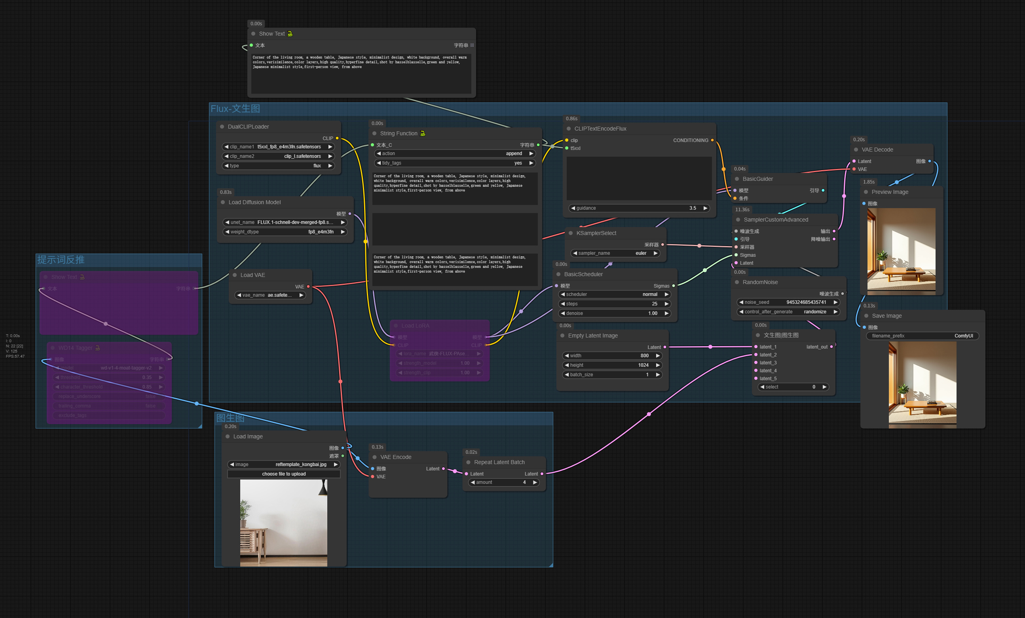Collapse VAE Decode node with its title dot
Viewport: 1025px width, 618px height.
856,149
